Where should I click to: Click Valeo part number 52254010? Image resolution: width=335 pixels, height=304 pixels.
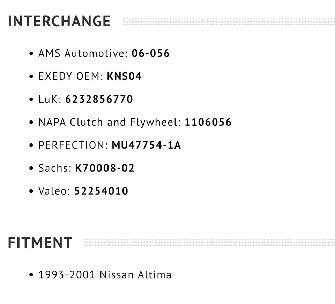(x=101, y=191)
